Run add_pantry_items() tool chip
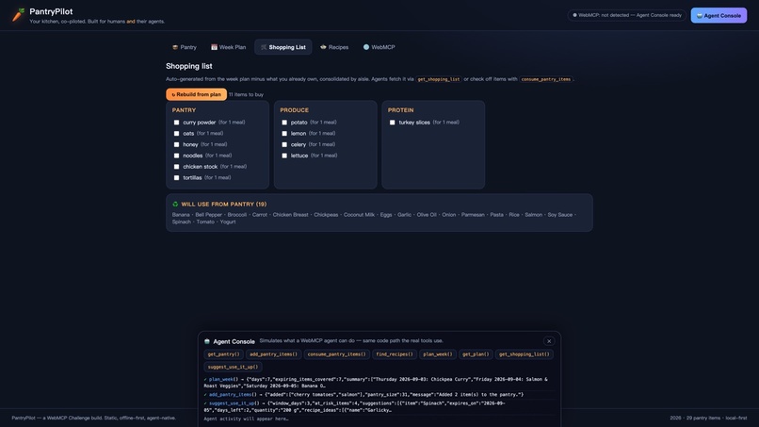759x427 pixels. click(x=273, y=354)
